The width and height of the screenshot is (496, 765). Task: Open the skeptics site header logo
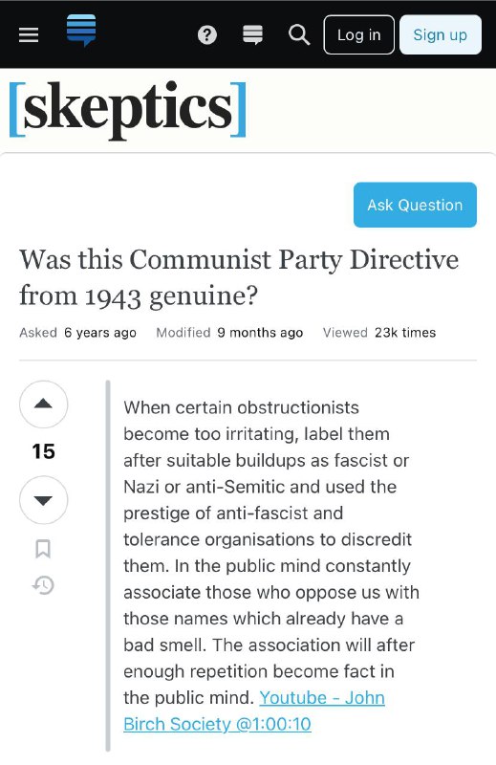tap(127, 109)
